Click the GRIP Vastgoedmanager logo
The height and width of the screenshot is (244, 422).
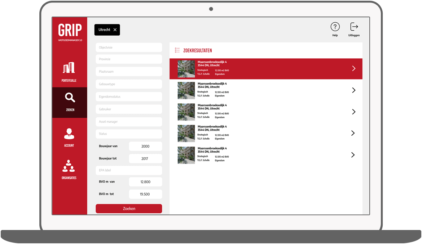pos(70,32)
